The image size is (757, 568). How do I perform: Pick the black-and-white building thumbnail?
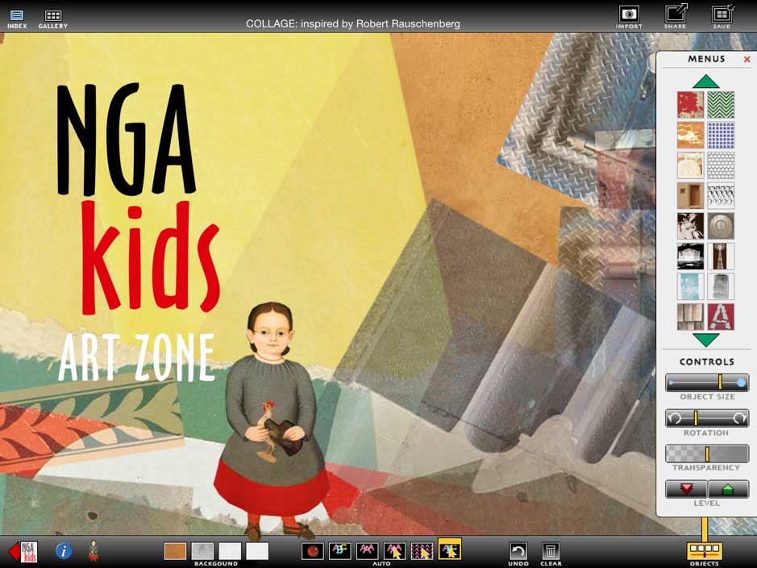point(690,256)
